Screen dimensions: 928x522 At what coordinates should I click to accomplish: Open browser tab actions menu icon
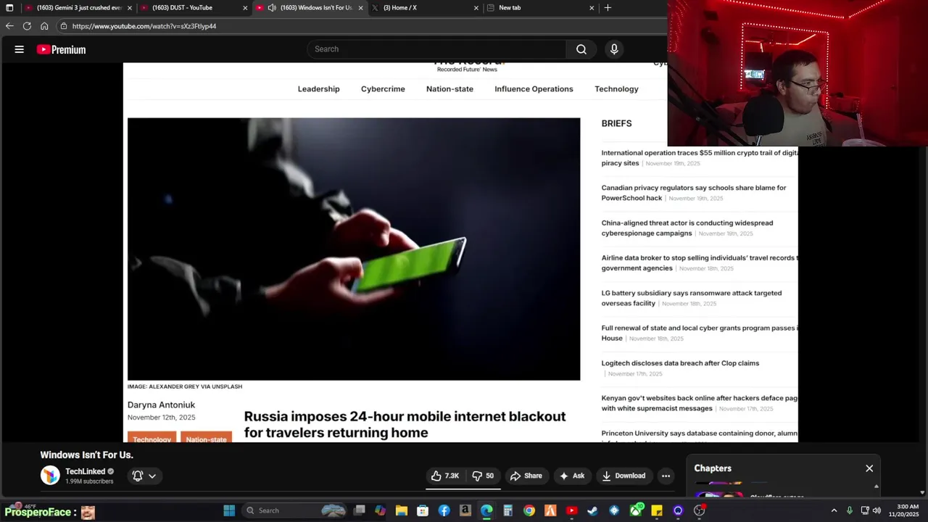(9, 8)
